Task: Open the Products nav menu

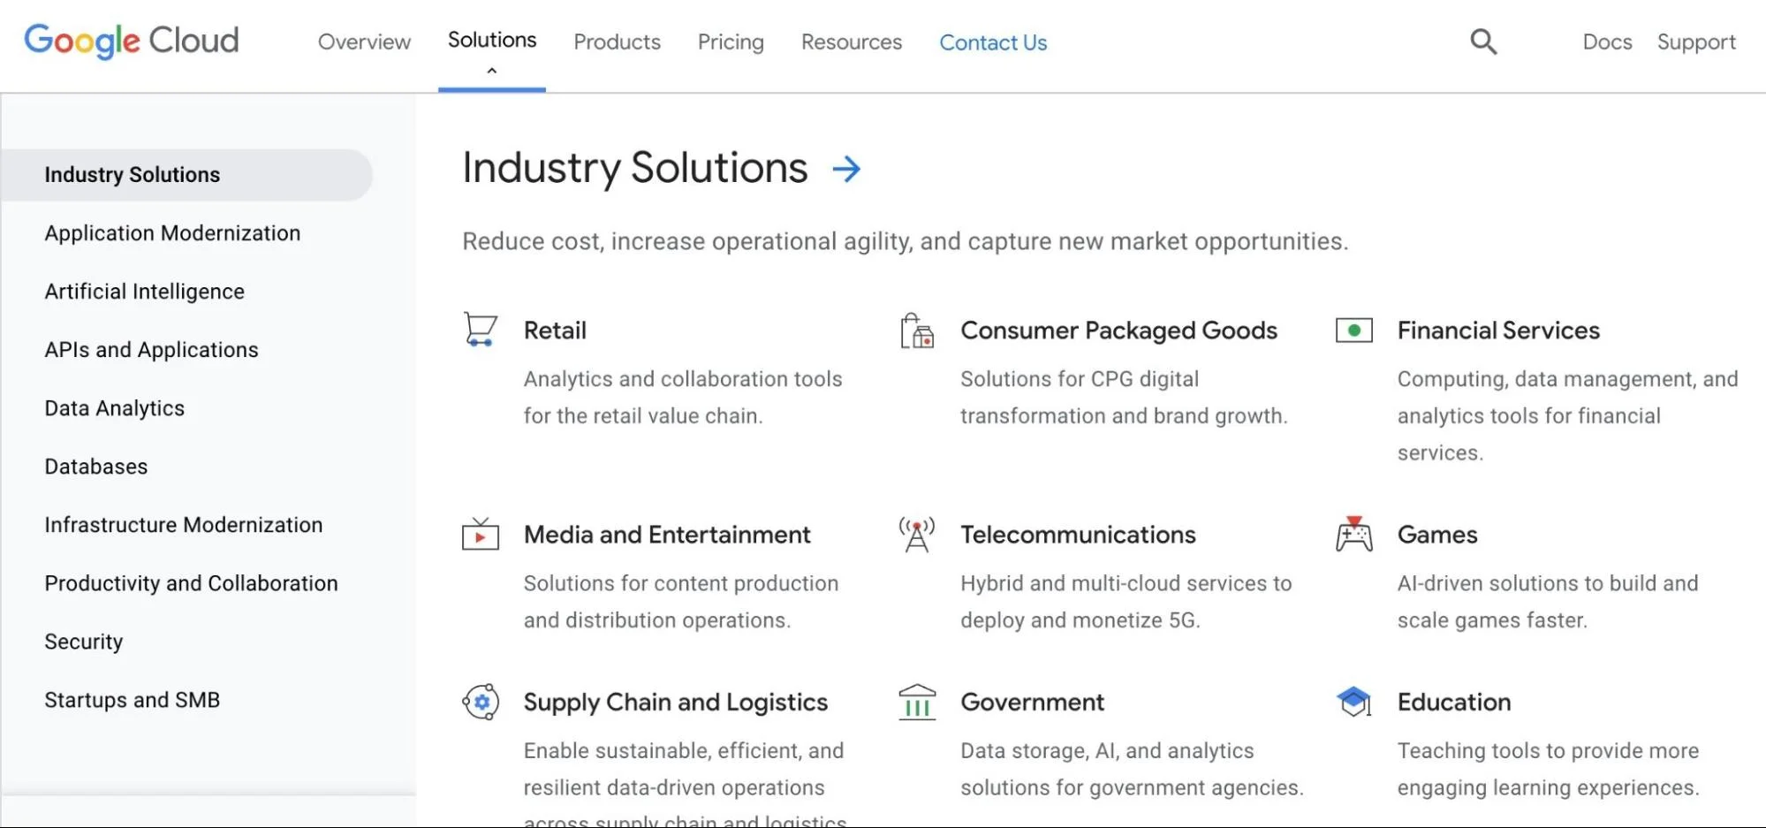Action: pos(617,42)
